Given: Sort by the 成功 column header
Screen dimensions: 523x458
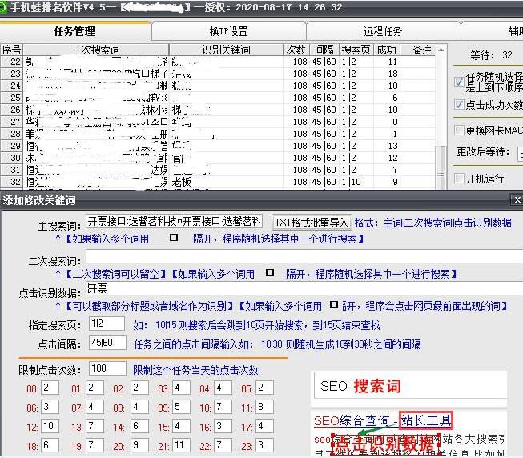Looking at the screenshot, I should pyautogui.click(x=386, y=50).
